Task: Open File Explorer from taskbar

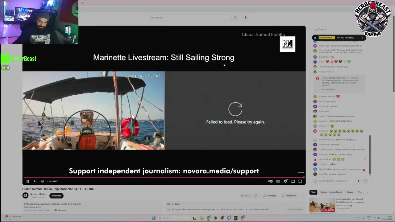Action: (202, 218)
